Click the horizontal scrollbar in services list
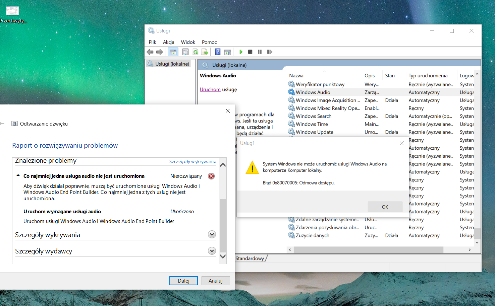 (368, 250)
